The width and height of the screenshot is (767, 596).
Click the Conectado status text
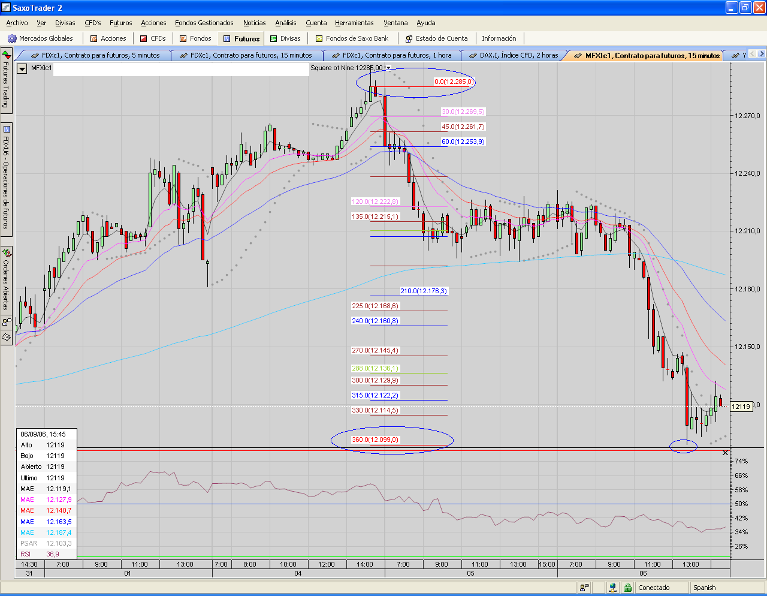pos(654,588)
